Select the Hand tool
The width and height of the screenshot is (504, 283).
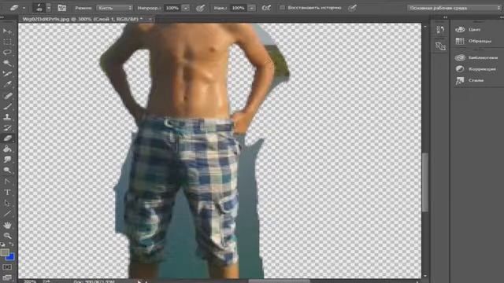(x=7, y=226)
